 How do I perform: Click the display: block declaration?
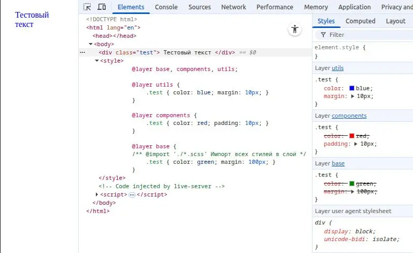pos(350,231)
